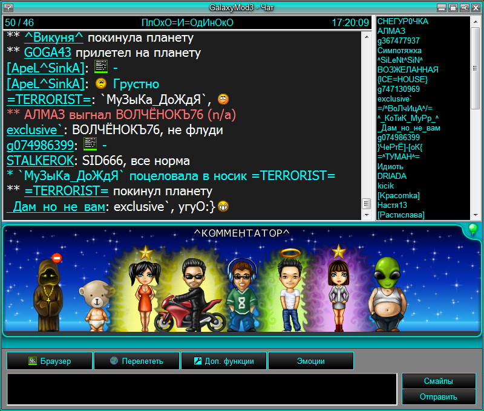The height and width of the screenshot is (411, 484).
Task: Open the Смайлы picker
Action: coord(439,381)
